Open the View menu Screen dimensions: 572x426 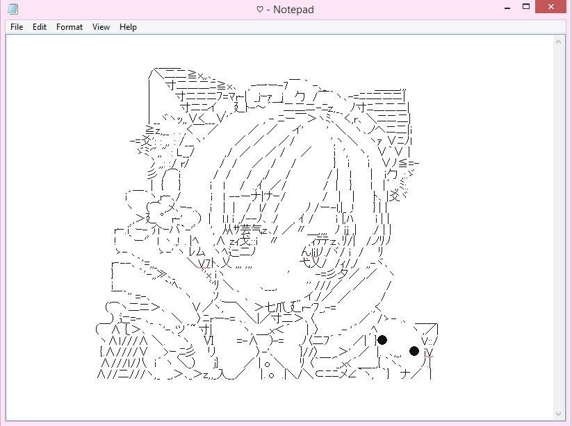pos(101,27)
